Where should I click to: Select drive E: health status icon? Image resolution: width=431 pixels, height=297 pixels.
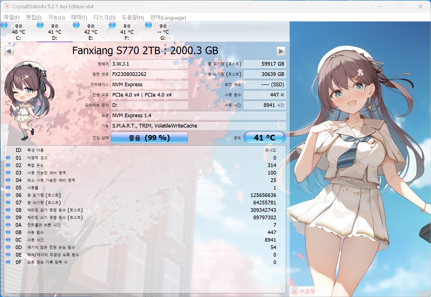coord(76,25)
